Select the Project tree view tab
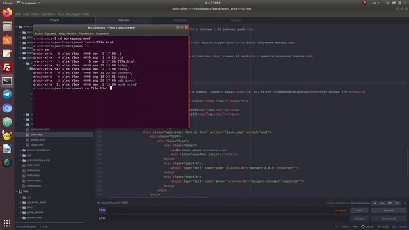 [x=54, y=20]
